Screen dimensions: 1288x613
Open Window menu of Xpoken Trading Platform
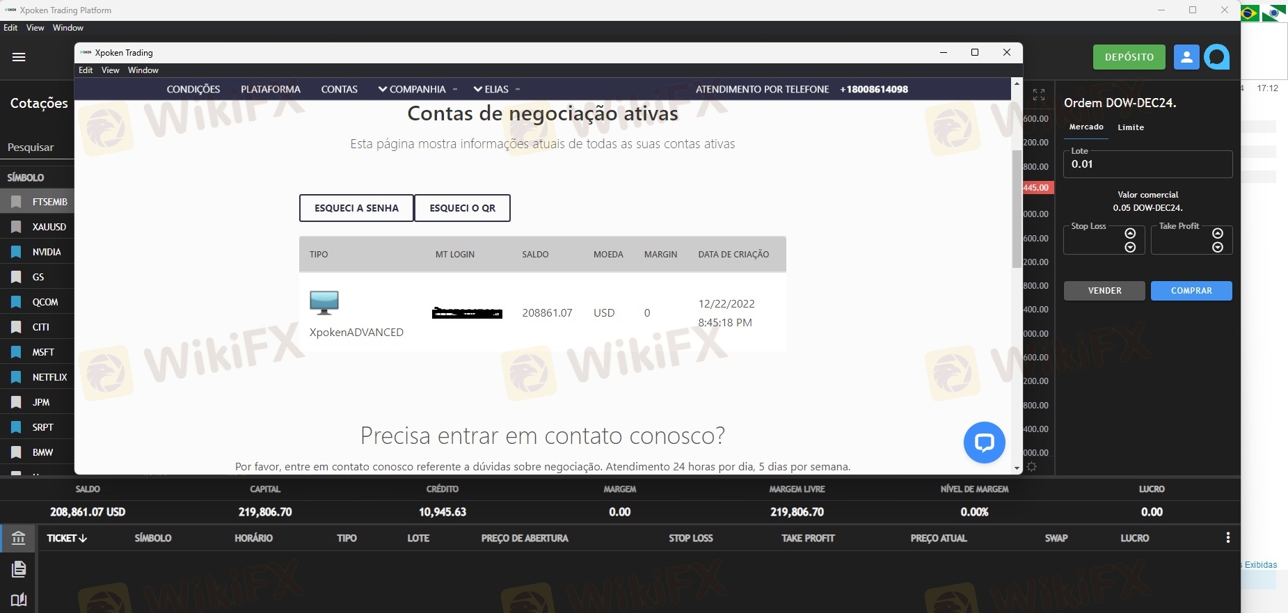(68, 28)
